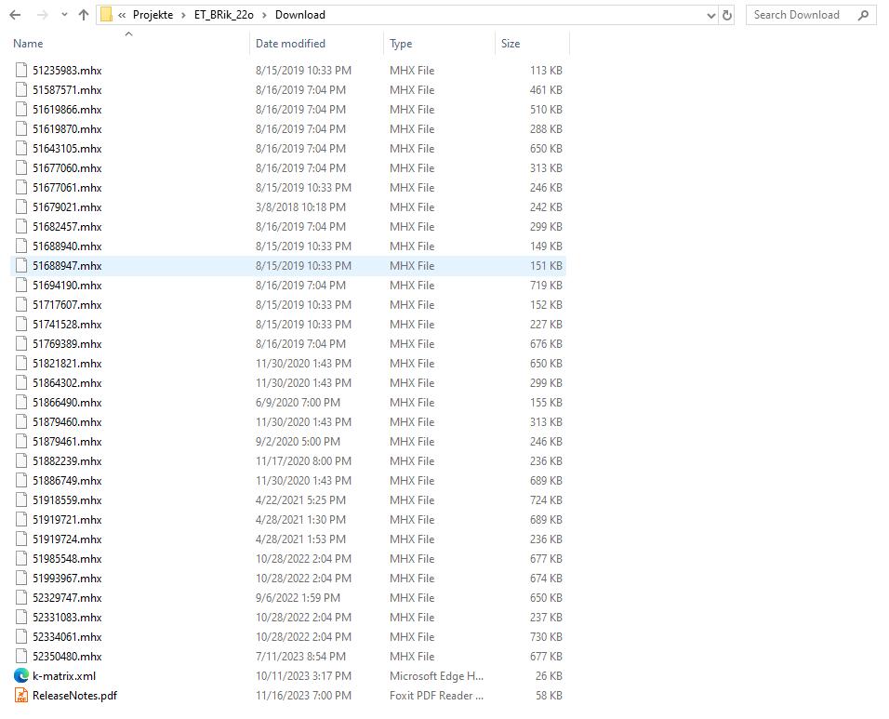This screenshot has height=719, width=889.
Task: Refresh the Download folder view
Action: point(727,15)
